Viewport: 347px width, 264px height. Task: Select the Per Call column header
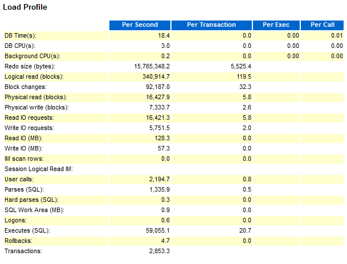pos(322,25)
